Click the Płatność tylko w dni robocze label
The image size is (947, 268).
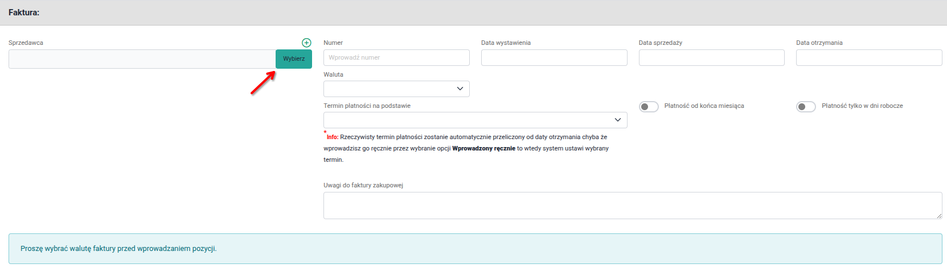point(862,106)
